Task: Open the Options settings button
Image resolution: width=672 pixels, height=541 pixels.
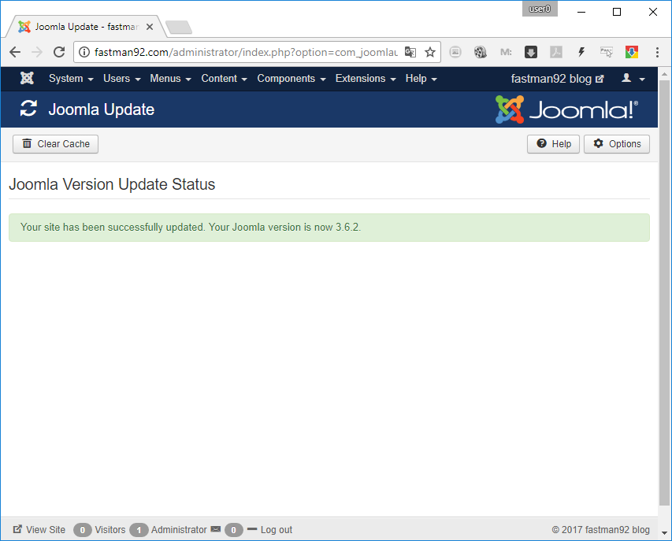Action: pyautogui.click(x=617, y=144)
